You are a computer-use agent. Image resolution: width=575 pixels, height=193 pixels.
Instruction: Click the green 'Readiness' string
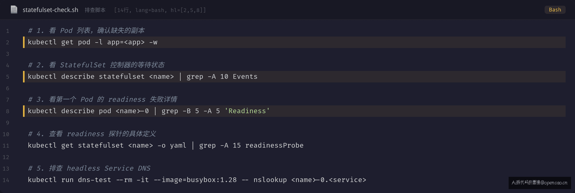point(247,111)
